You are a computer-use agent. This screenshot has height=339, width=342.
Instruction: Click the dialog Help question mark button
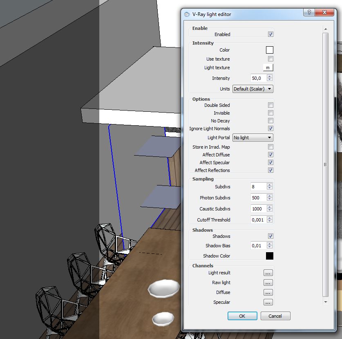(309, 13)
